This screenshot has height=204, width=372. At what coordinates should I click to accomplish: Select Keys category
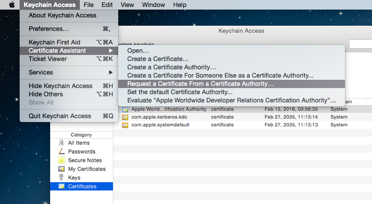[x=82, y=178]
